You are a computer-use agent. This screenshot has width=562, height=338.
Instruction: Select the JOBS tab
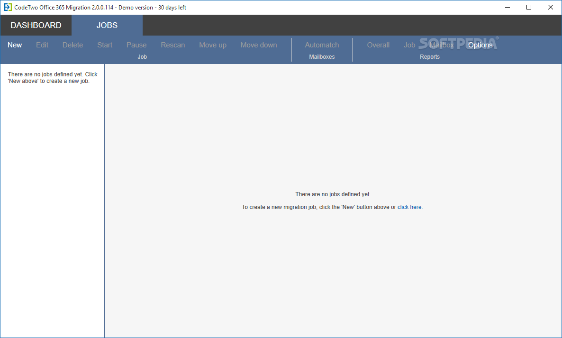(107, 25)
